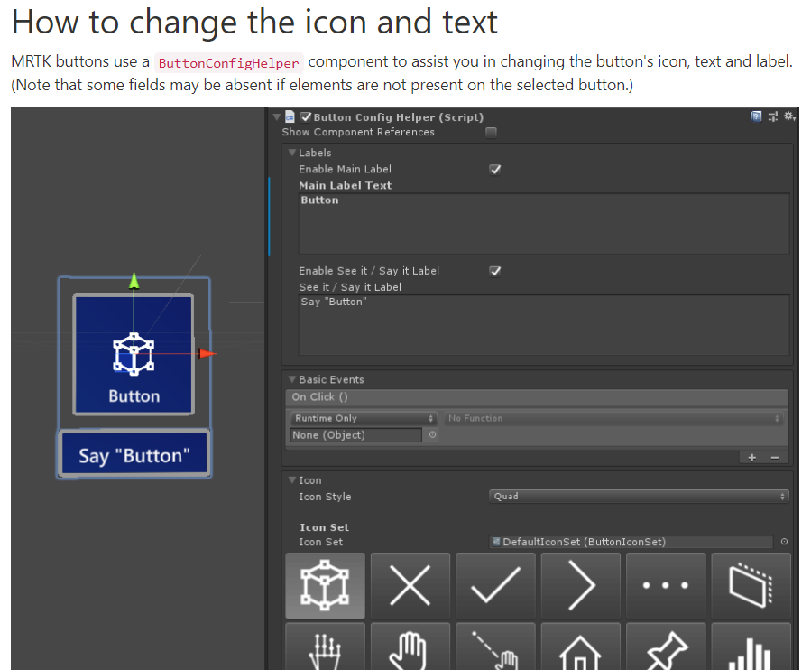Pick the open hand icon
Screen dimensions: 811x670
[410, 647]
